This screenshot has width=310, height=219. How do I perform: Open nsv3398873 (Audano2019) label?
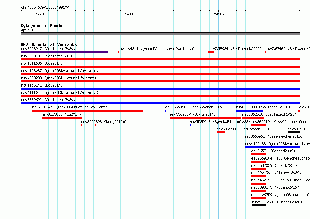[x=275, y=187]
